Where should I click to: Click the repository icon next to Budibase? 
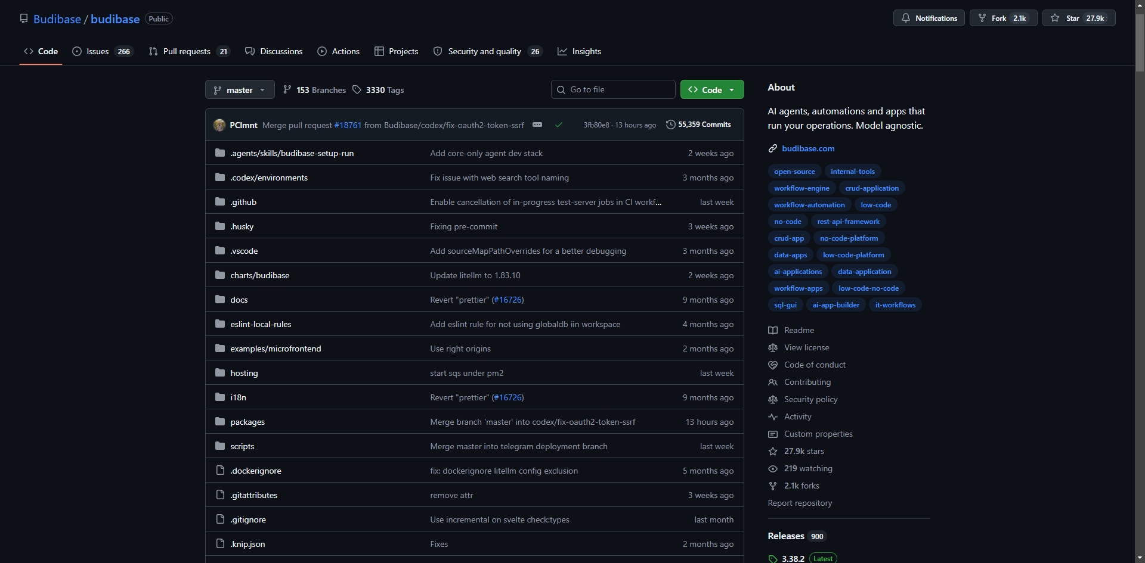[24, 19]
